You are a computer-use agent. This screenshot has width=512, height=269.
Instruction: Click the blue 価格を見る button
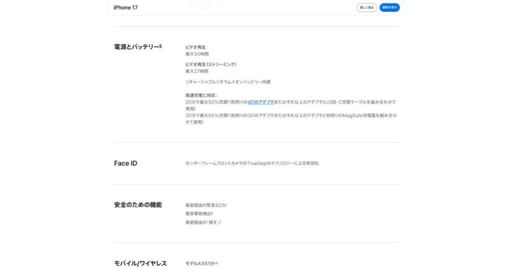(389, 7)
